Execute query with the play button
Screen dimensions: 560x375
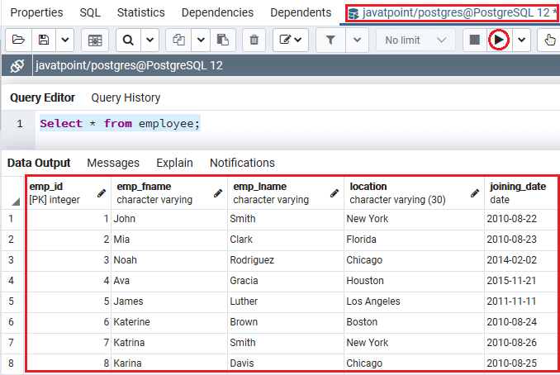tap(499, 40)
